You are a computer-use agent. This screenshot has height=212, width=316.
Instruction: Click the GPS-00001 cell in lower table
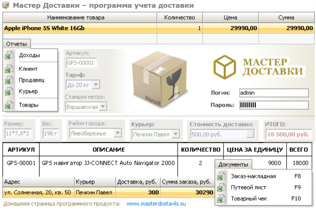(21, 163)
